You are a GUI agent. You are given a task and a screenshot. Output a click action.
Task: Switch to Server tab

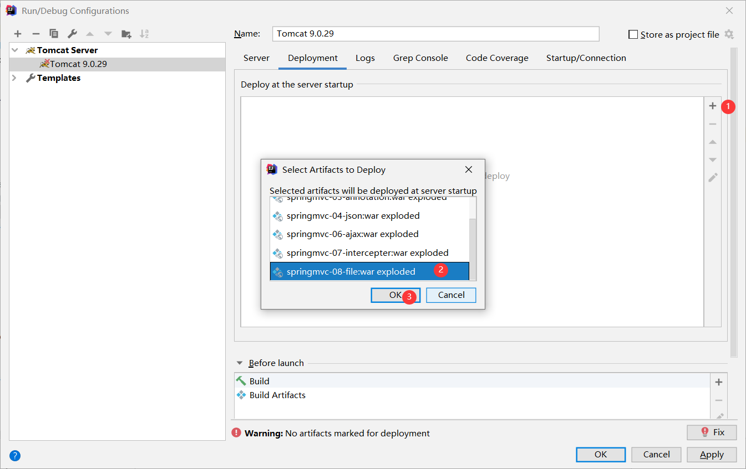point(256,58)
